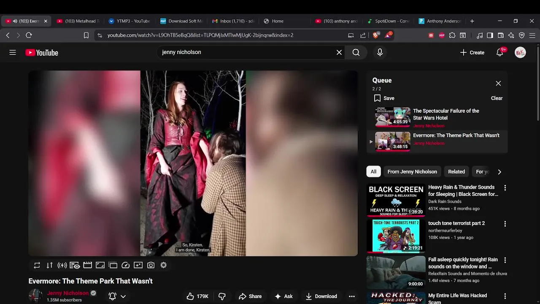Play The Spectacular Failure of the Star Wars Hotel

pyautogui.click(x=446, y=114)
